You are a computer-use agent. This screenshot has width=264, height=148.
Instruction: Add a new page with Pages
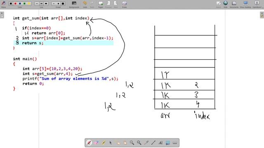pos(101,4)
